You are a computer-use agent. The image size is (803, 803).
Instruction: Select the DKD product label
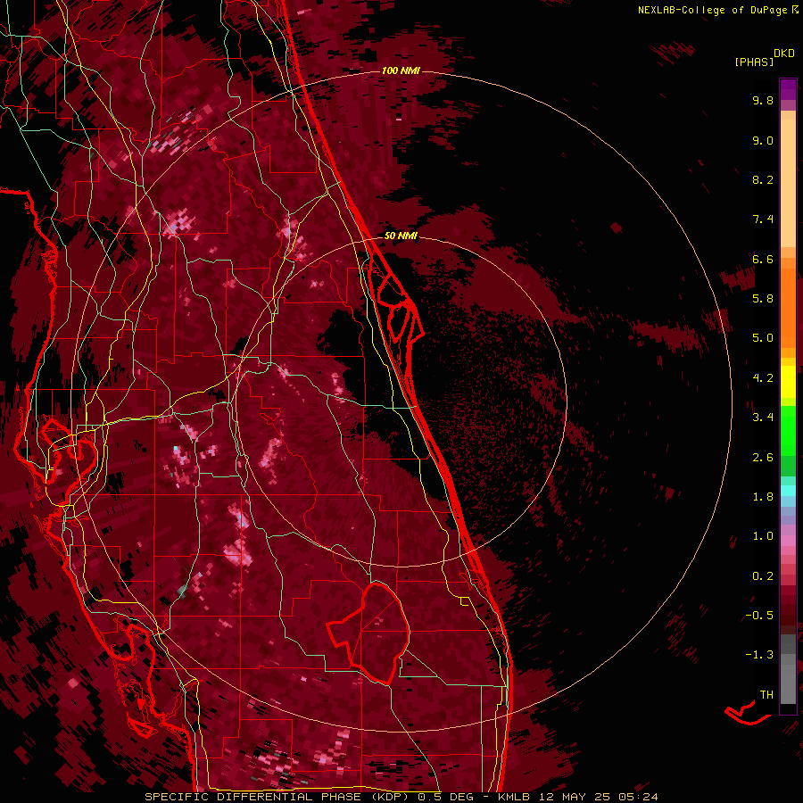click(x=784, y=54)
